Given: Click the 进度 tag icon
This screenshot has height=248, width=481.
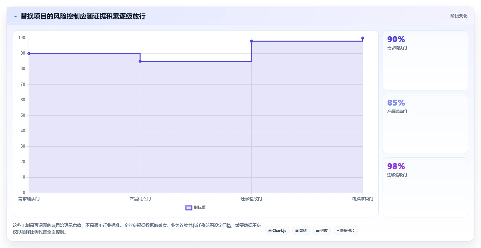Looking at the screenshot, I should [x=317, y=231].
